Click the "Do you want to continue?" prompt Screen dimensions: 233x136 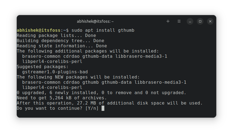(x=49, y=108)
